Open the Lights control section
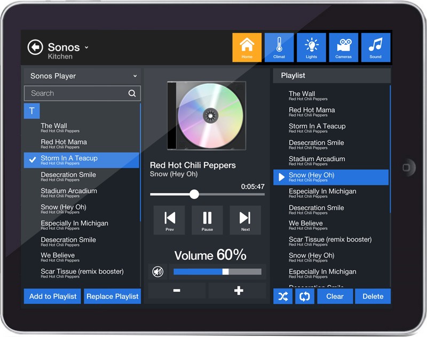This screenshot has width=427, height=337. (311, 47)
